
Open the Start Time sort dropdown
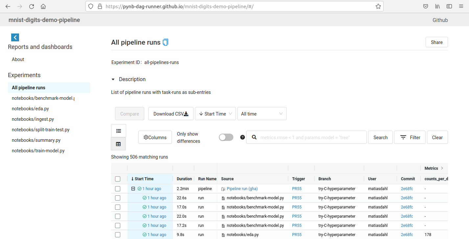215,114
